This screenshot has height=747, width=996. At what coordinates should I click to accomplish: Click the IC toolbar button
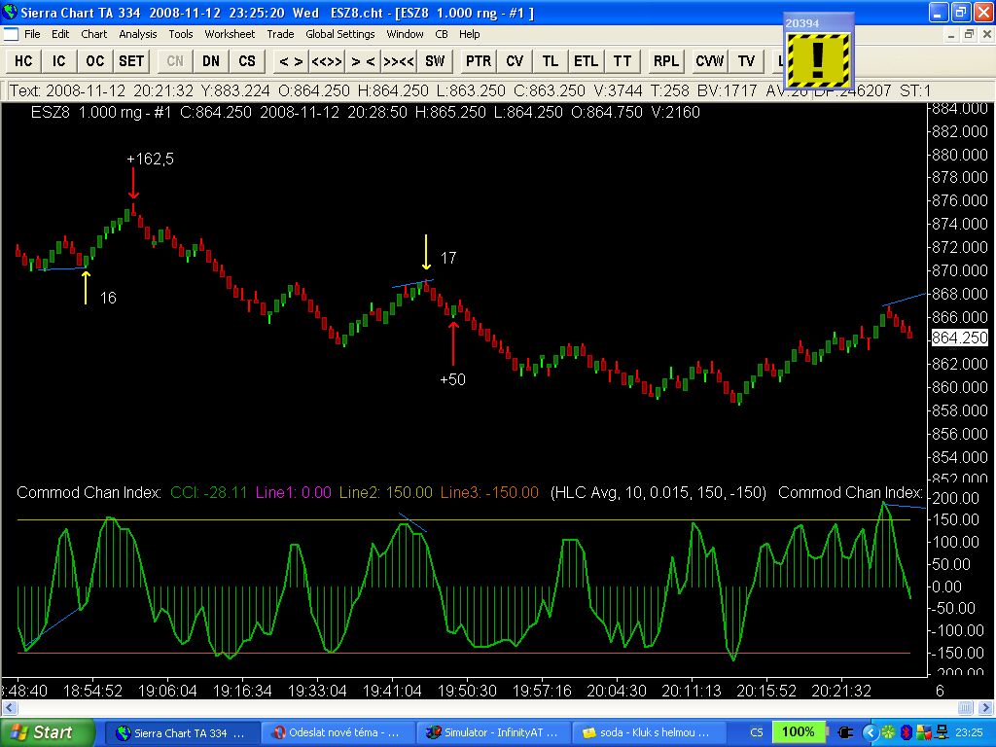click(59, 60)
